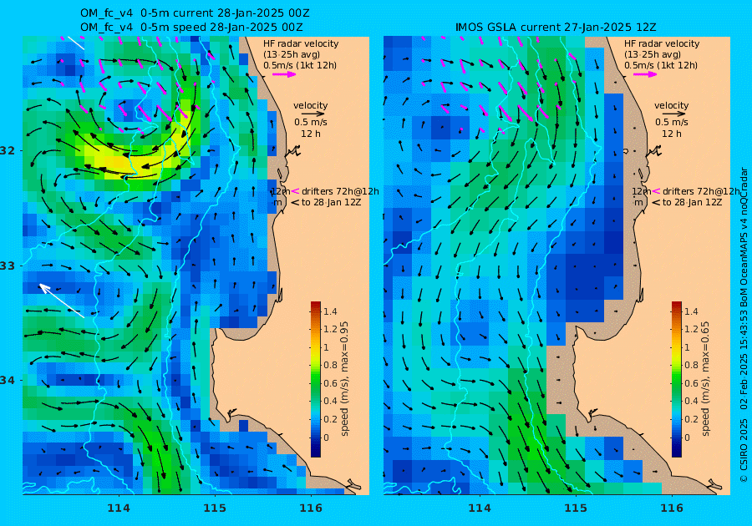This screenshot has width=752, height=526.
Task: Click the white drifter arrow near latitude 33
Action: (61, 301)
